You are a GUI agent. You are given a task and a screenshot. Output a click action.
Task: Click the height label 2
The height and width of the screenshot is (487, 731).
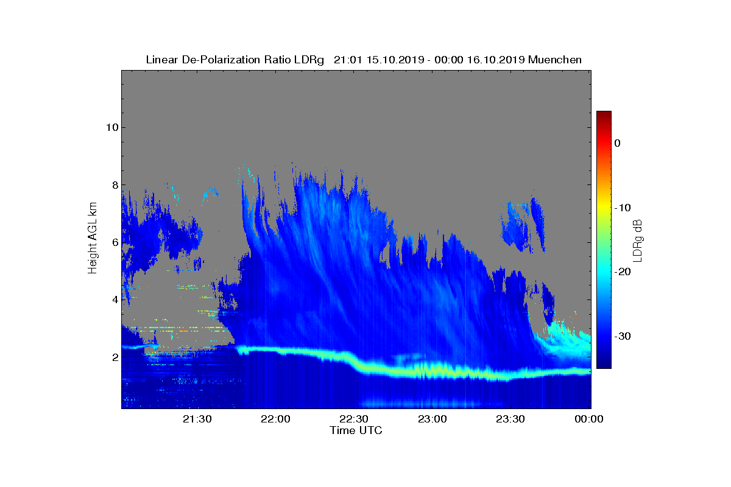114,357
